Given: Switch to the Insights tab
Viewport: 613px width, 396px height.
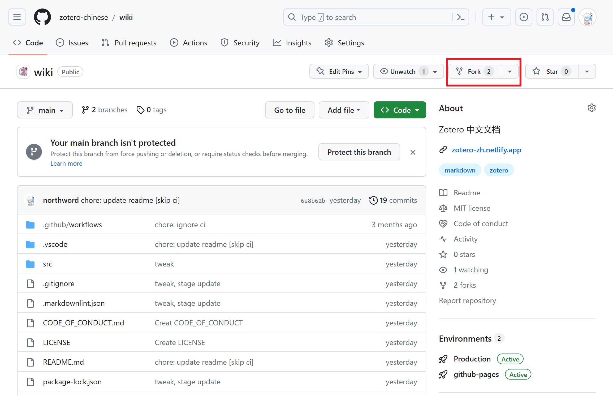Looking at the screenshot, I should (292, 43).
